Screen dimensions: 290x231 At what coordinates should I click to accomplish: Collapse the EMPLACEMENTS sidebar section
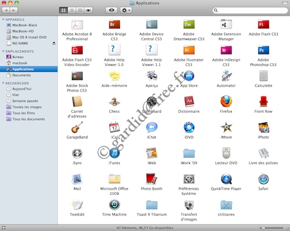3,51
